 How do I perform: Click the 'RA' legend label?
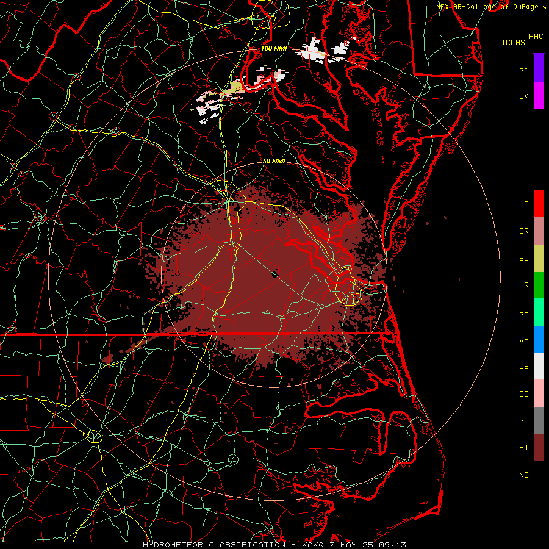523,313
